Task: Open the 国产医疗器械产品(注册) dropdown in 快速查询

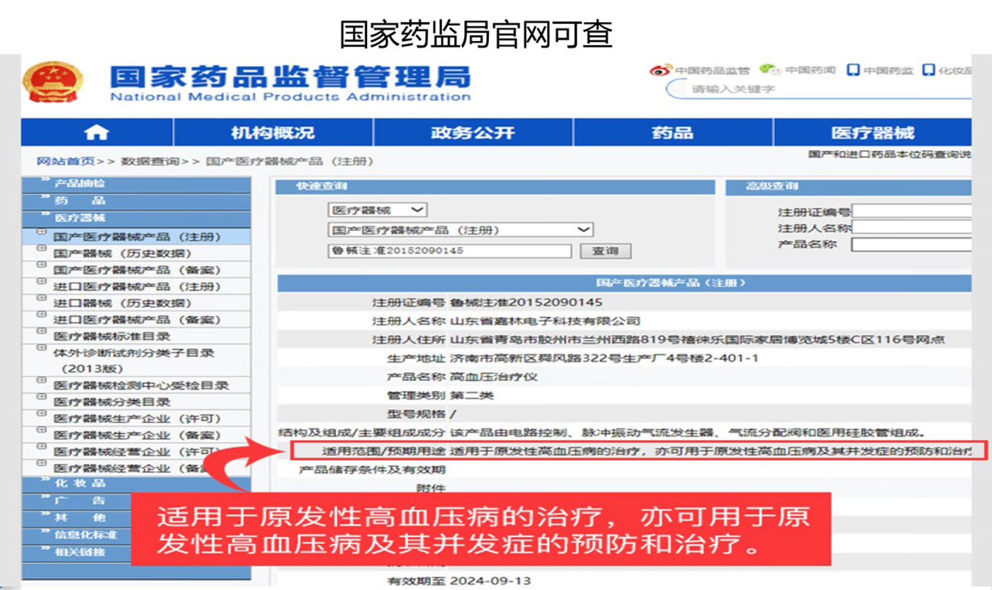Action: point(461,230)
